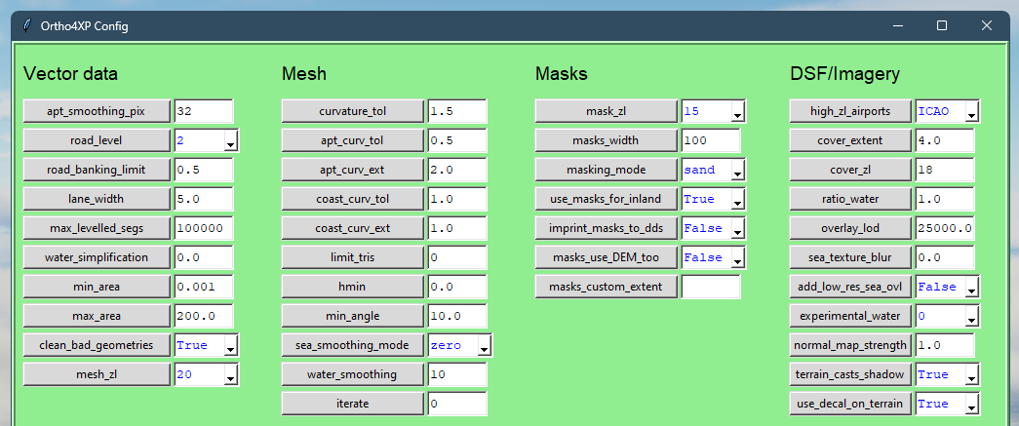1019x426 pixels.
Task: Focus the apt_curv_ext value field
Action: [457, 170]
